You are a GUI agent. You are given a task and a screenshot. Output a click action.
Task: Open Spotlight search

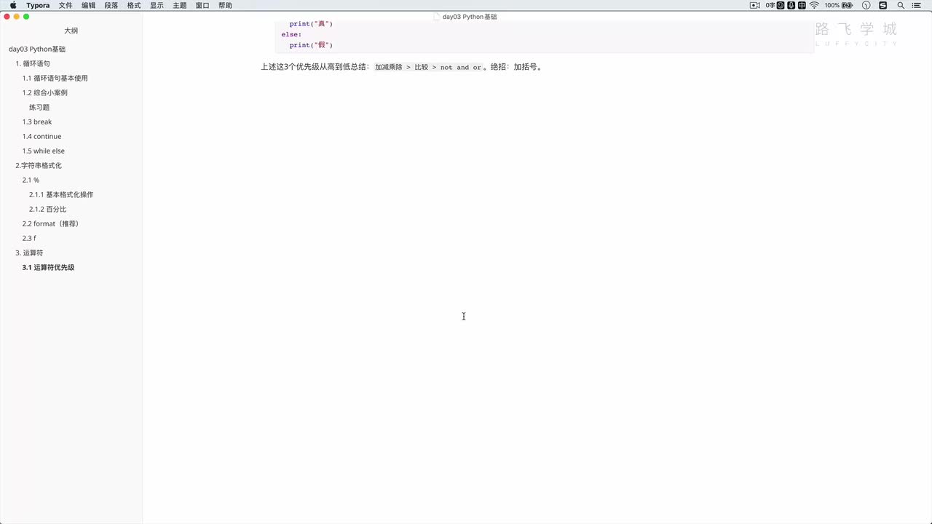tap(901, 5)
